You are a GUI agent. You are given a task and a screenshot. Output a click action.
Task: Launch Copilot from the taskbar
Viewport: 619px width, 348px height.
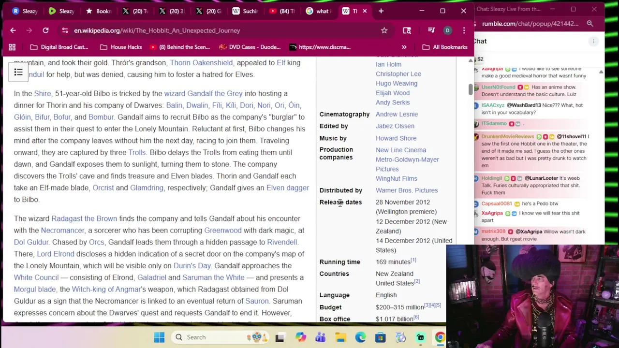301,337
